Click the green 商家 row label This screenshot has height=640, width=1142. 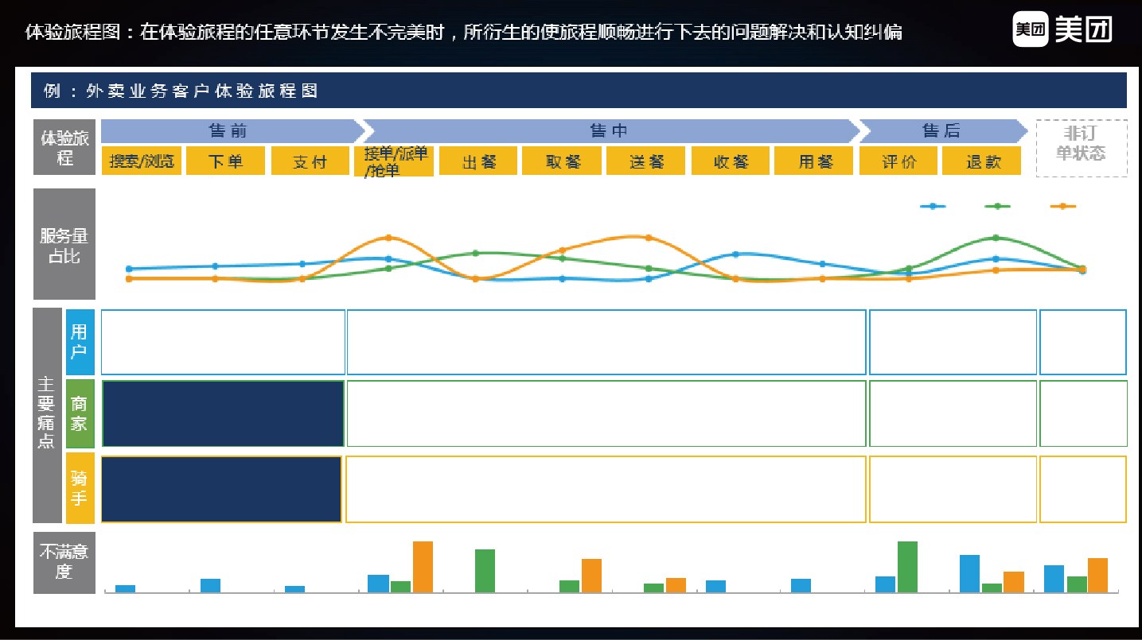click(80, 413)
